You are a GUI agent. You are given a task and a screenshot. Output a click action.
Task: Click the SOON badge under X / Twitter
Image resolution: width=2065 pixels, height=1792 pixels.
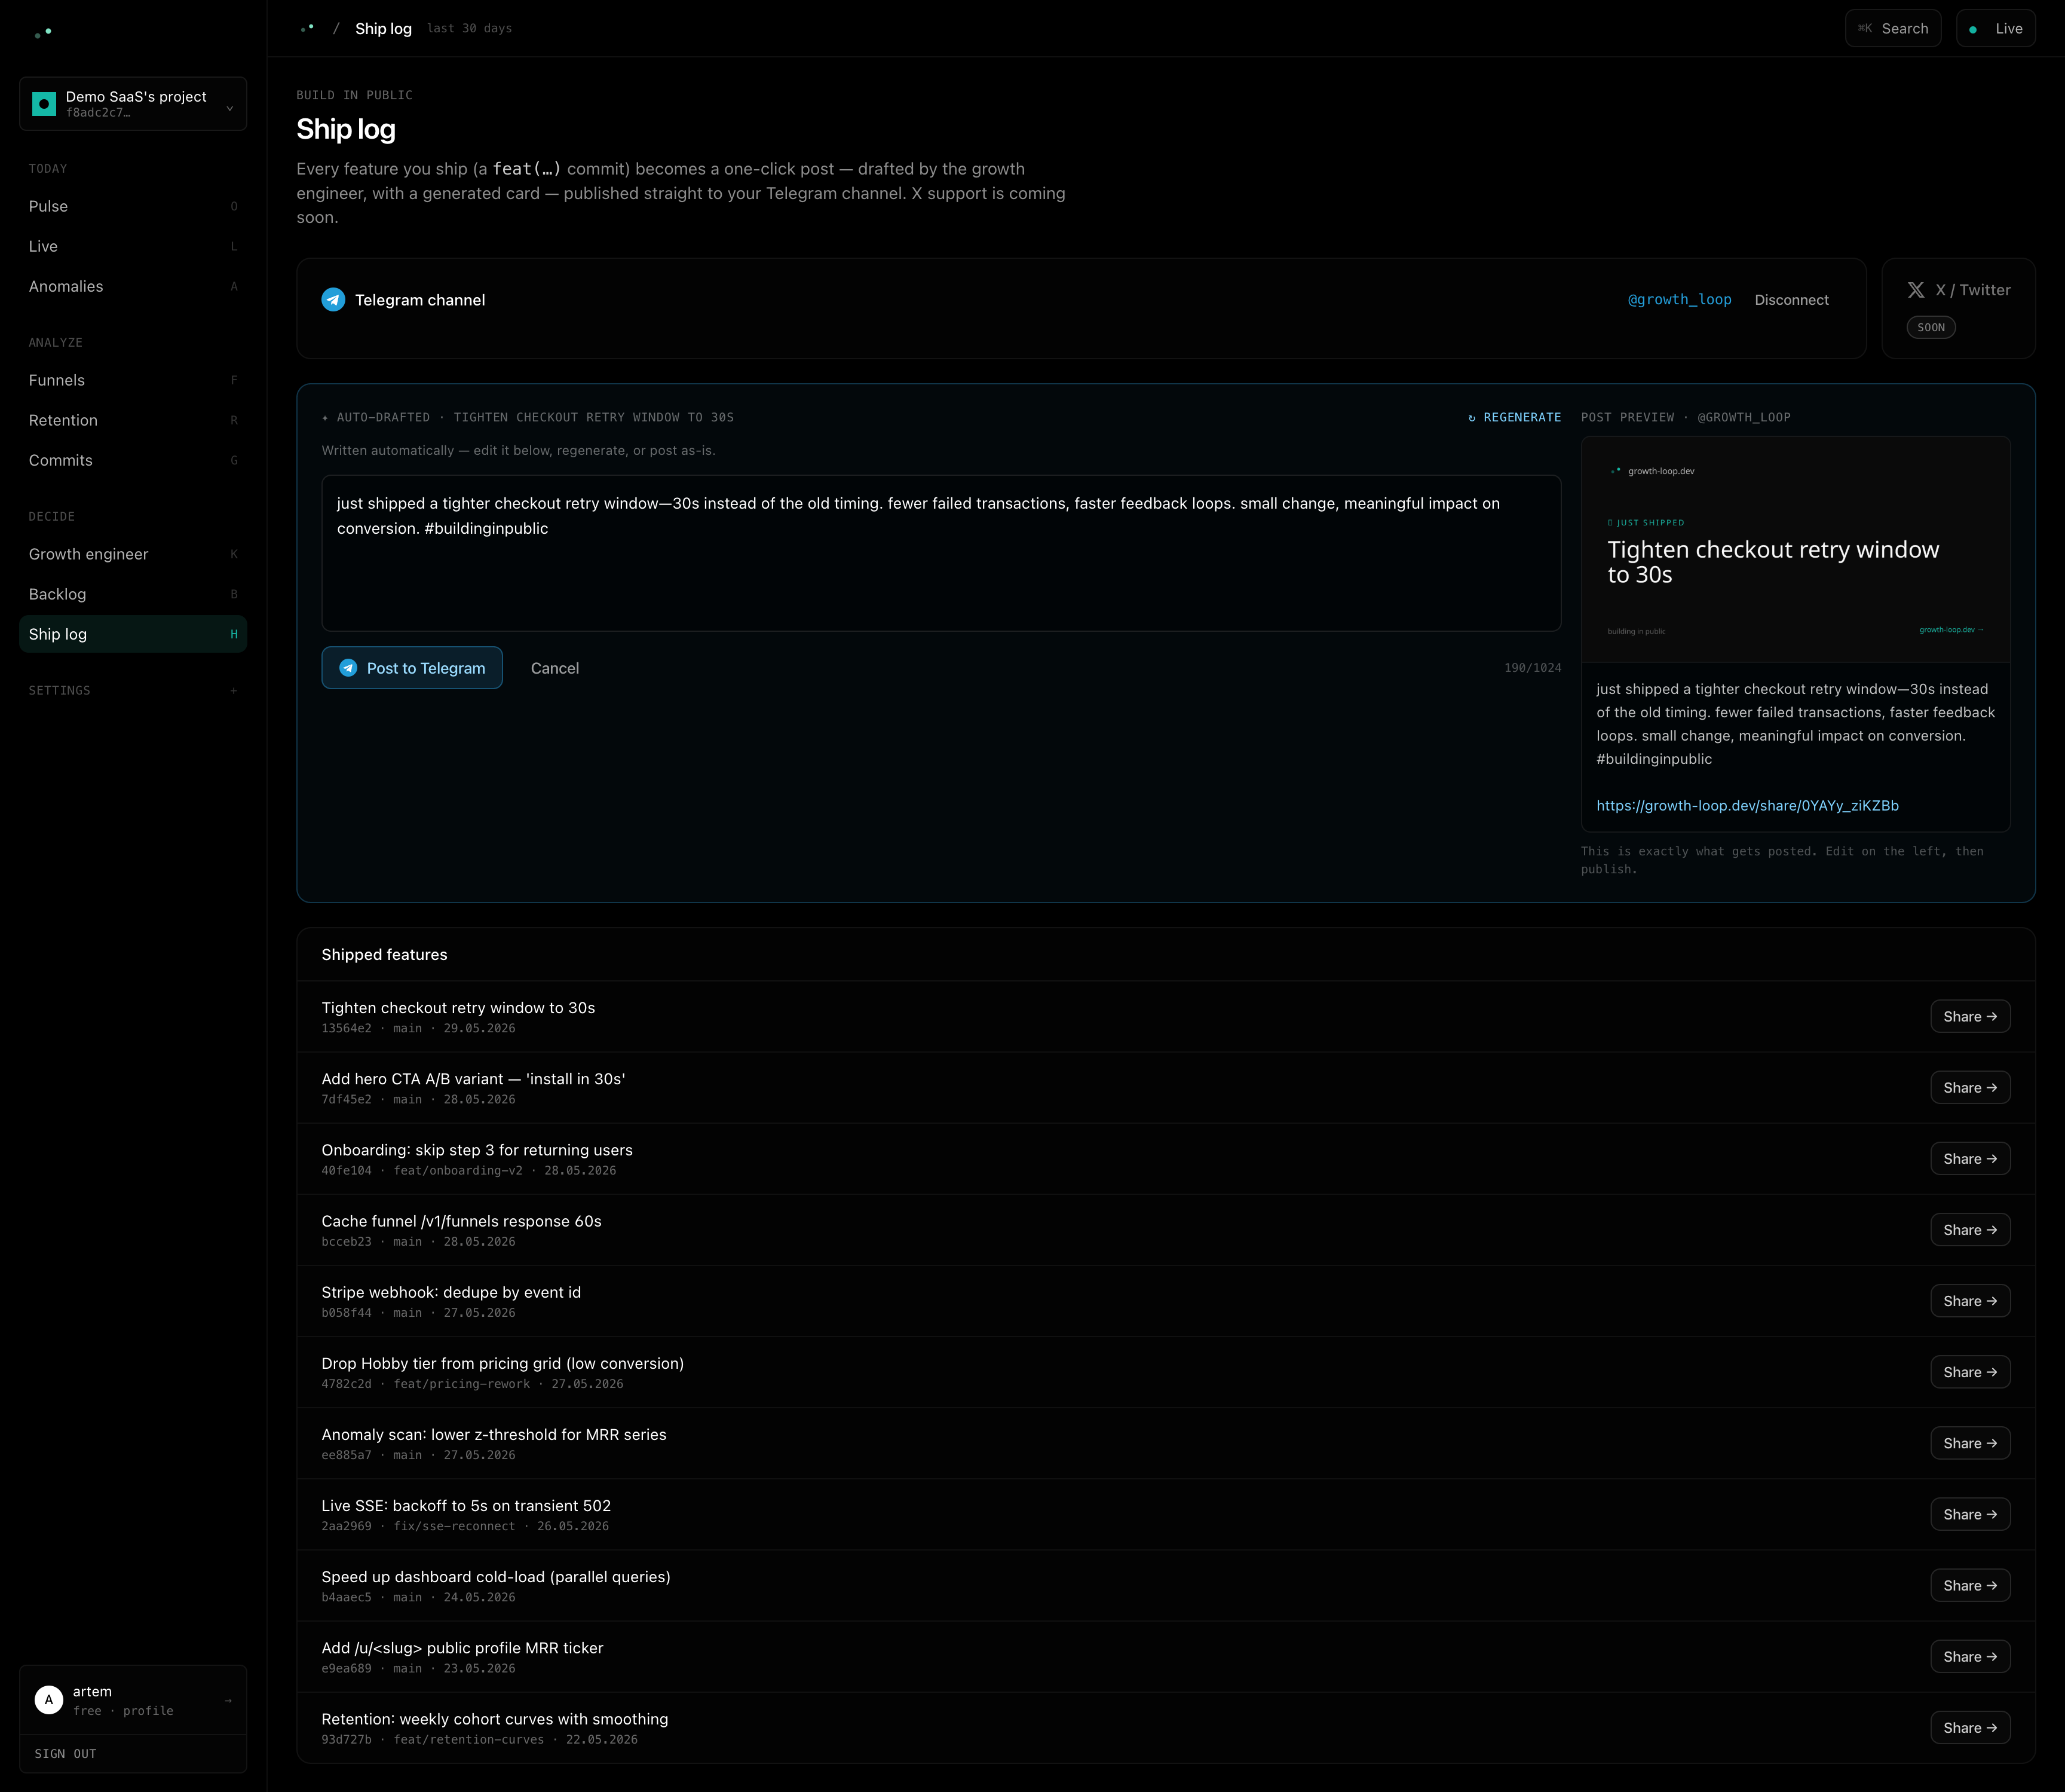coord(1930,327)
